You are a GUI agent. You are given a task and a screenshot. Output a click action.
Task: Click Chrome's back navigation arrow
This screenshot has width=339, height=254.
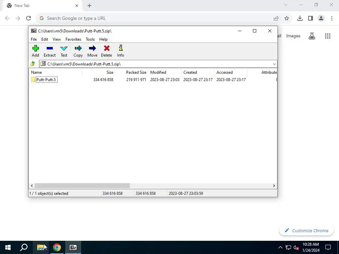7,18
